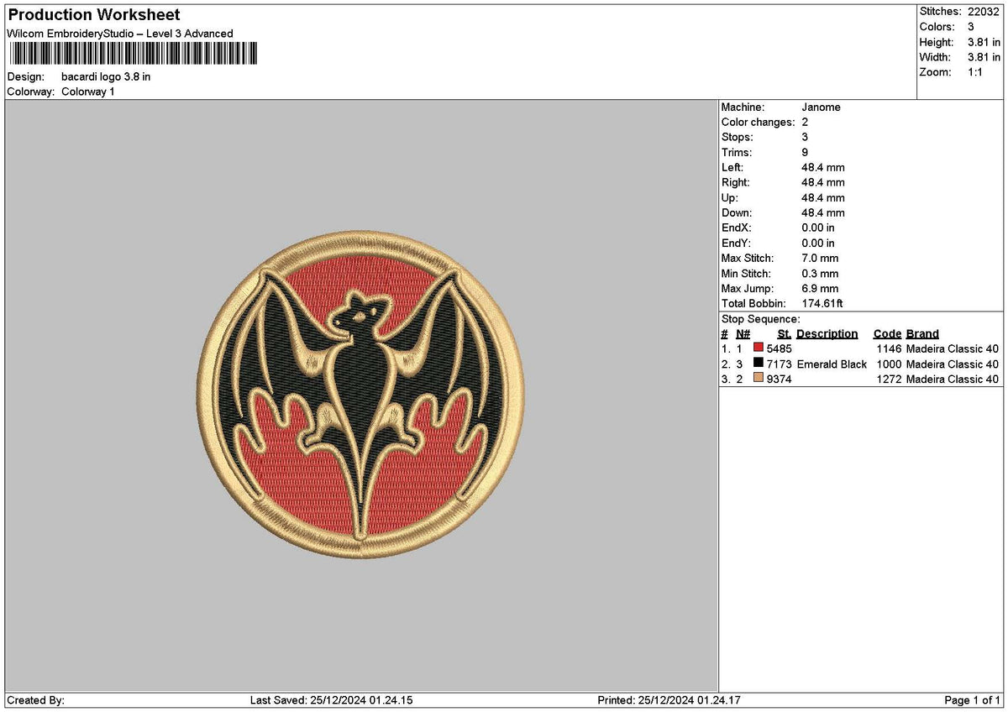The height and width of the screenshot is (712, 1008).
Task: Click the Stop Sequence section header
Action: pyautogui.click(x=762, y=319)
